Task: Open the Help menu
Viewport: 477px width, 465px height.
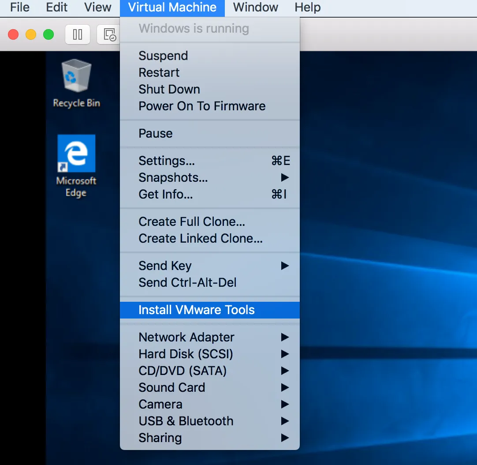Action: (308, 7)
